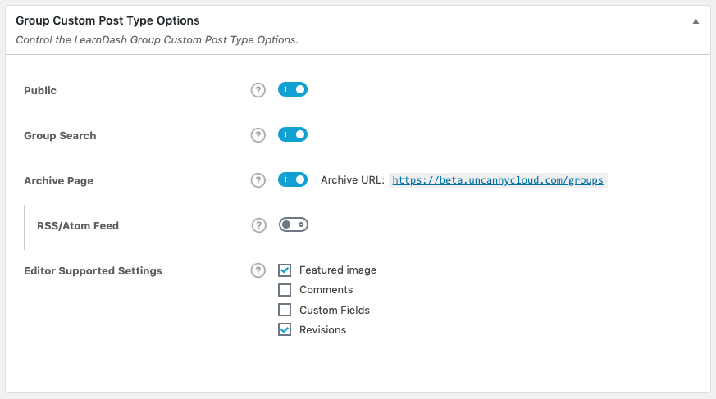The height and width of the screenshot is (399, 716).
Task: Open the beta.uncannycloud.com/groups archive link
Action: point(498,180)
